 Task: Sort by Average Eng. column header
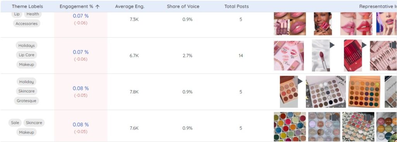[x=129, y=7]
